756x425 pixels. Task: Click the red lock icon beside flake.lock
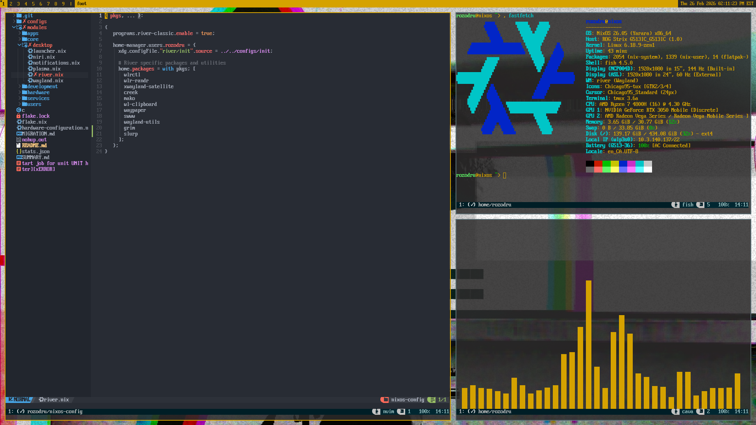click(19, 116)
